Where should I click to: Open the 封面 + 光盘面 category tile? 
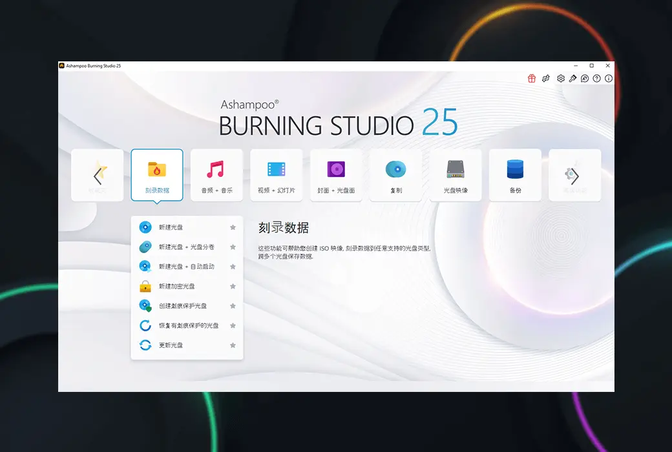336,175
